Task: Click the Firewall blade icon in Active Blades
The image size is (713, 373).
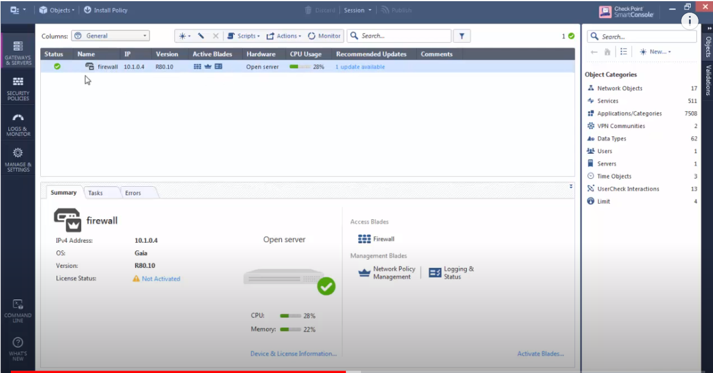Action: tap(198, 67)
